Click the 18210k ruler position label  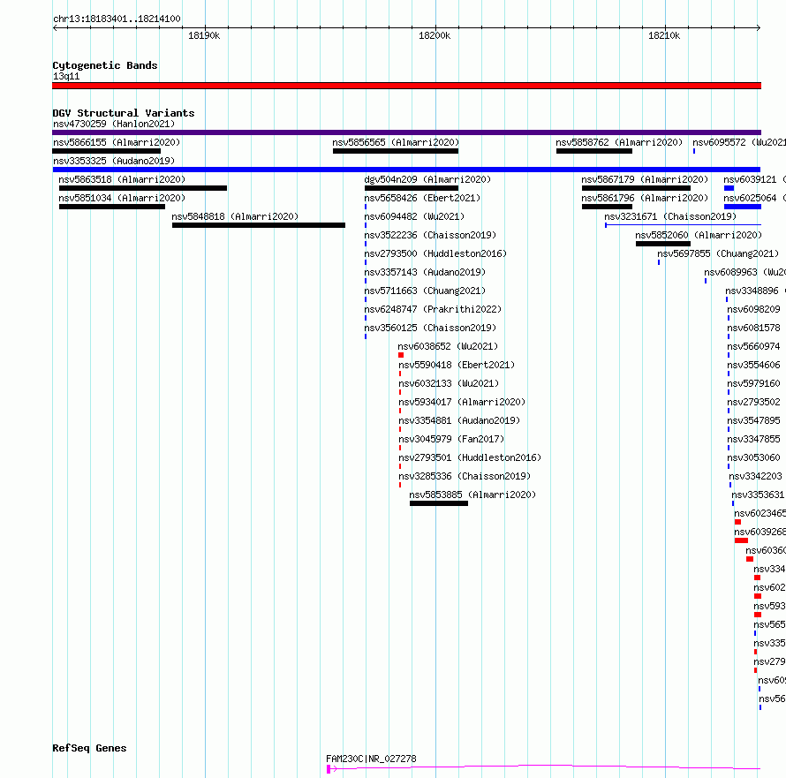pos(664,35)
